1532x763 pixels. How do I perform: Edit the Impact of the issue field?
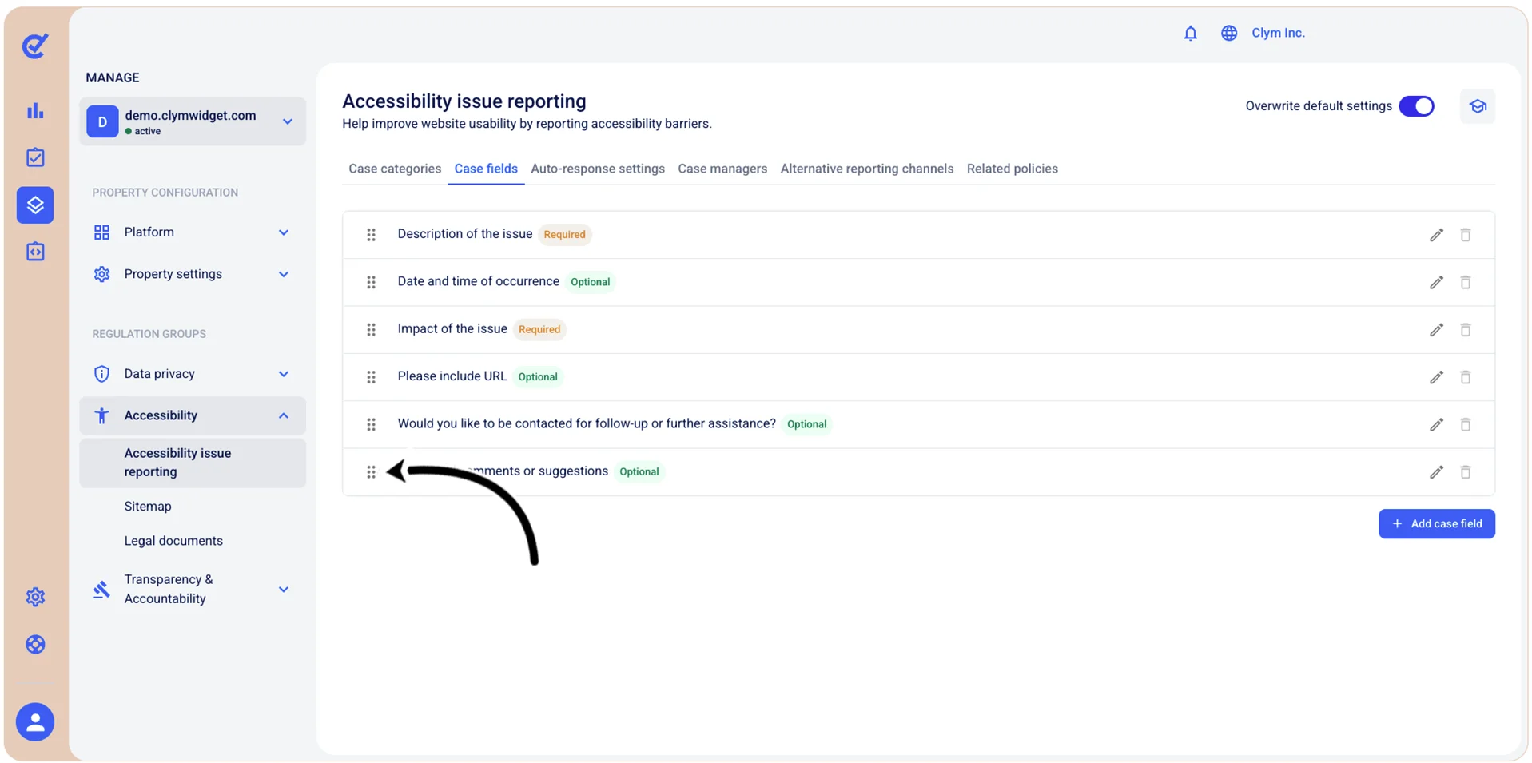point(1436,329)
